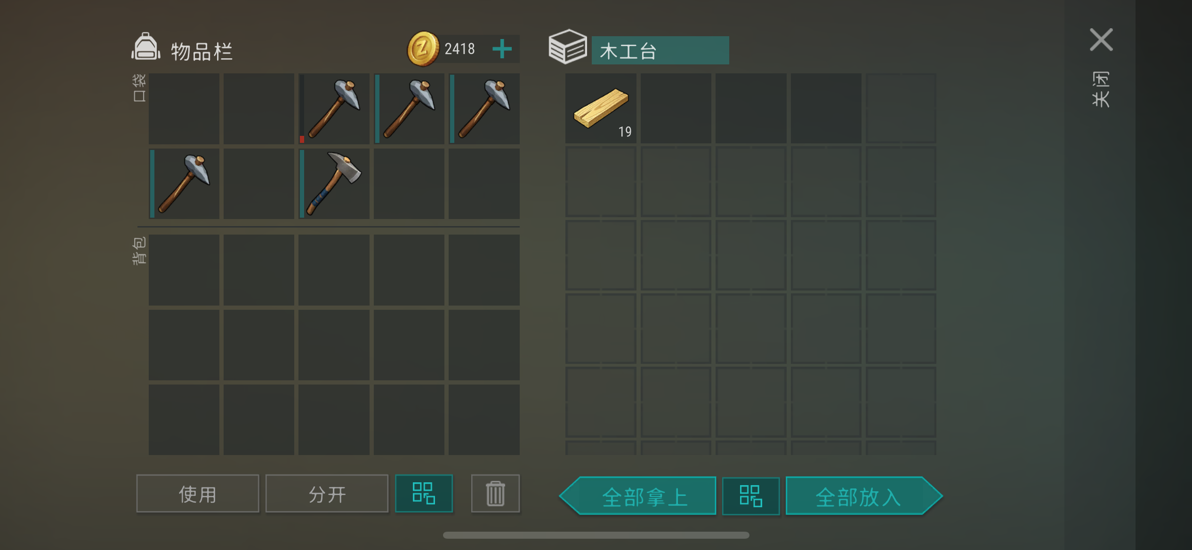The width and height of the screenshot is (1192, 550).
Task: Sort inventory with the grid icon
Action: coord(424,494)
